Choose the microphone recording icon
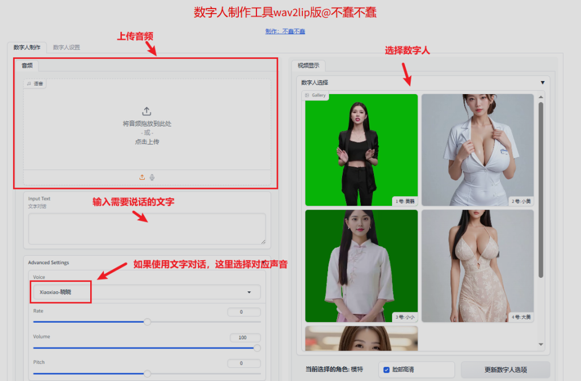 152,177
